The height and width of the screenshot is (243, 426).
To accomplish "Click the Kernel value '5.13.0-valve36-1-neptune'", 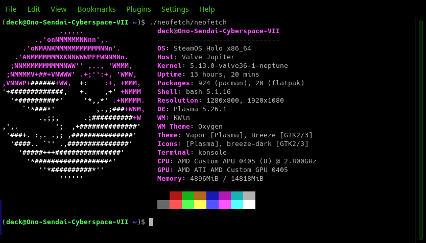I will (x=239, y=66).
